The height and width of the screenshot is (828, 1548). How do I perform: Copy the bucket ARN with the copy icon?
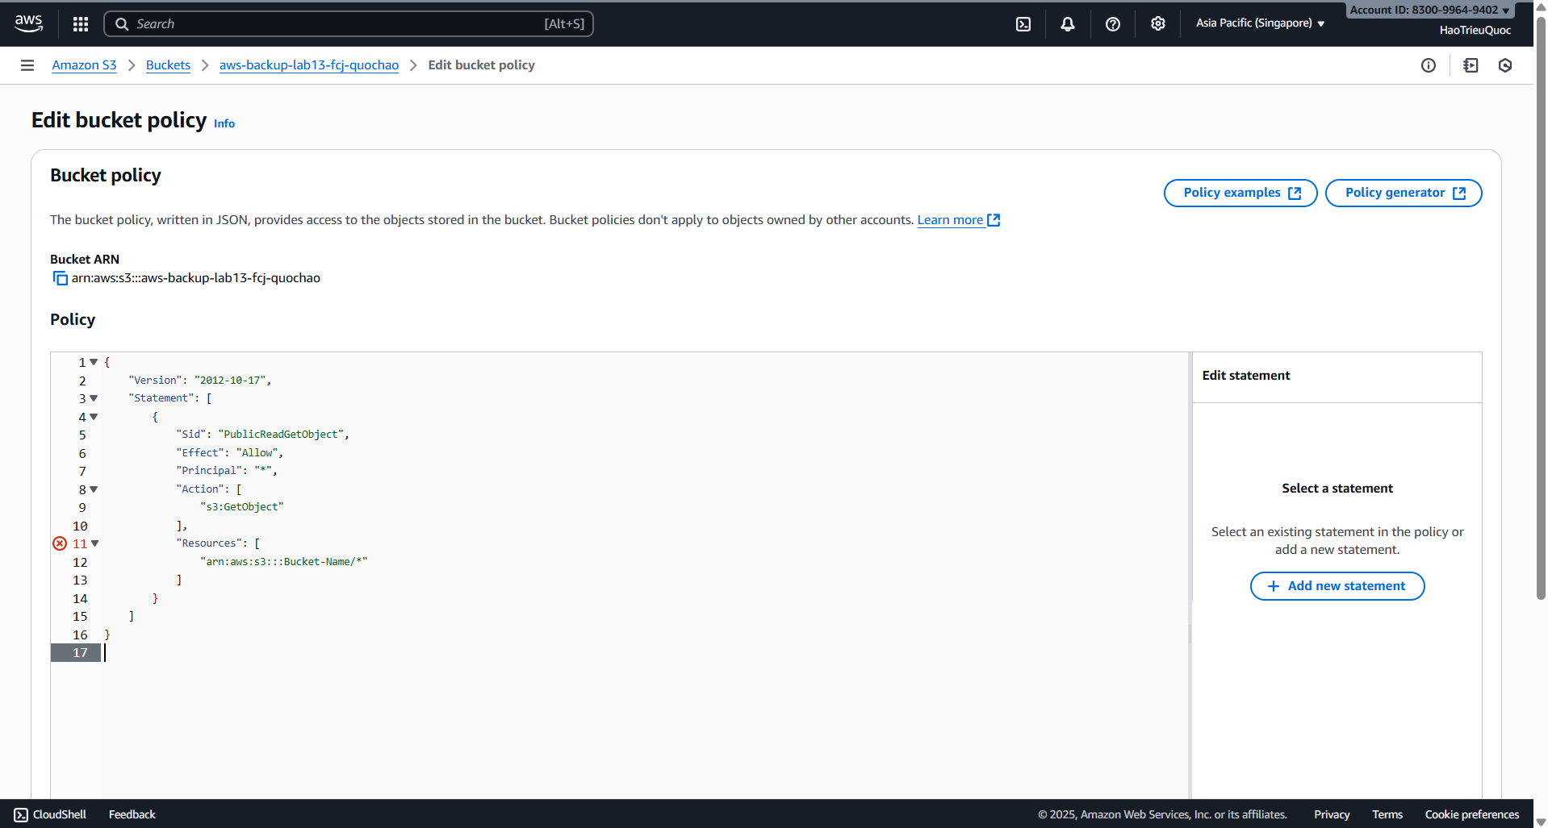pyautogui.click(x=60, y=278)
